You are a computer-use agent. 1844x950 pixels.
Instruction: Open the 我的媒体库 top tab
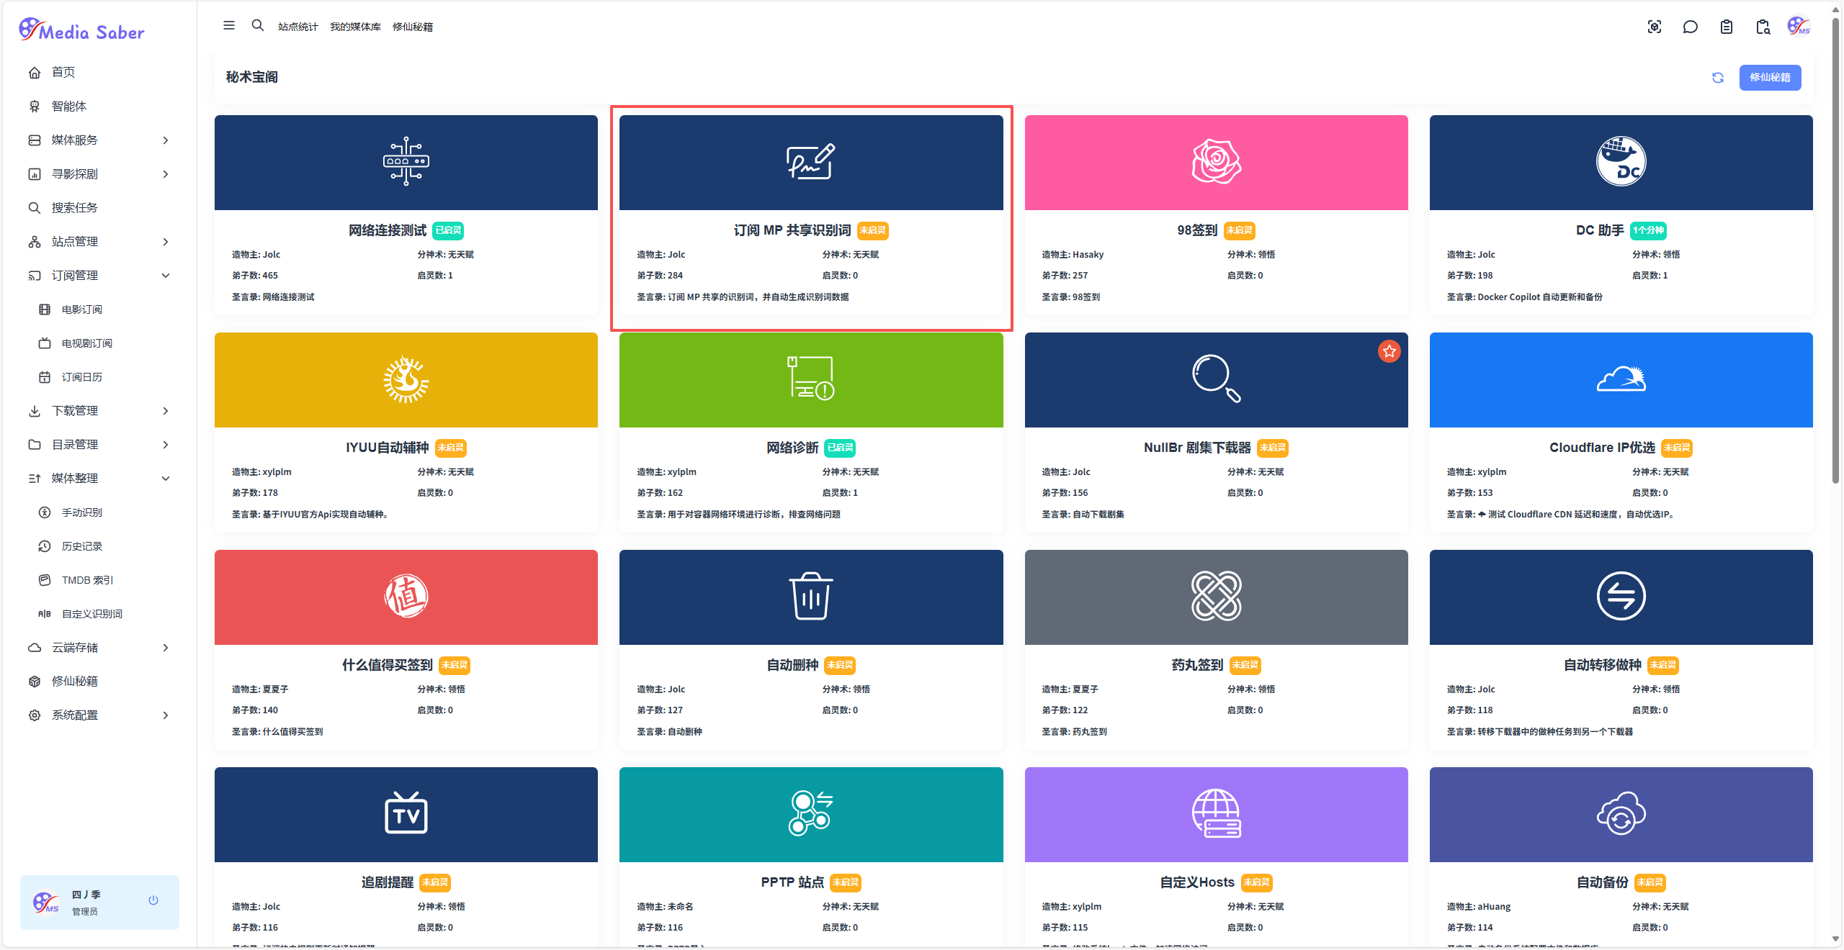[355, 27]
